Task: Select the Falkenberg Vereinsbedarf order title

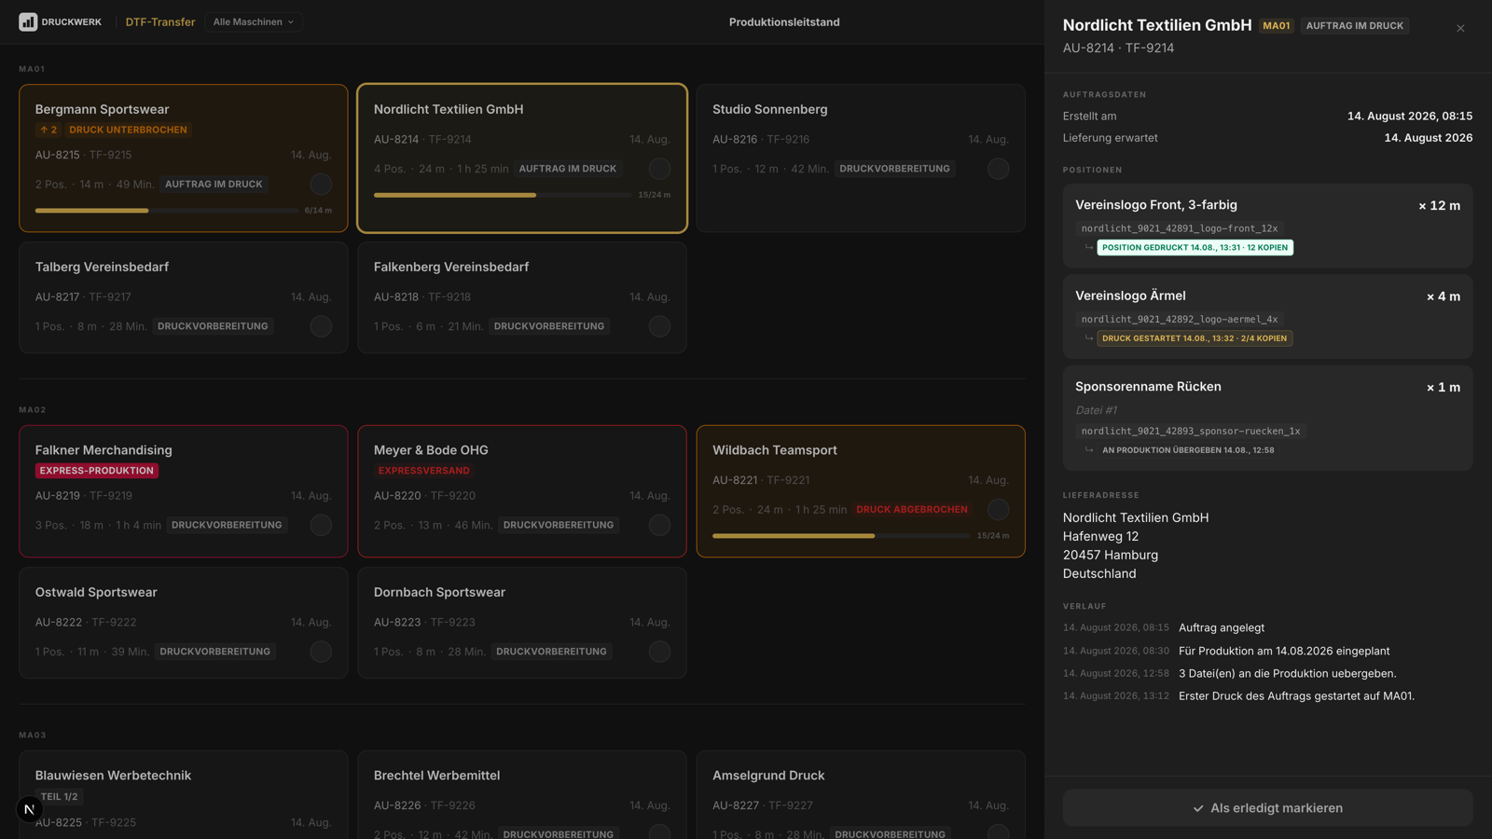Action: pyautogui.click(x=451, y=267)
